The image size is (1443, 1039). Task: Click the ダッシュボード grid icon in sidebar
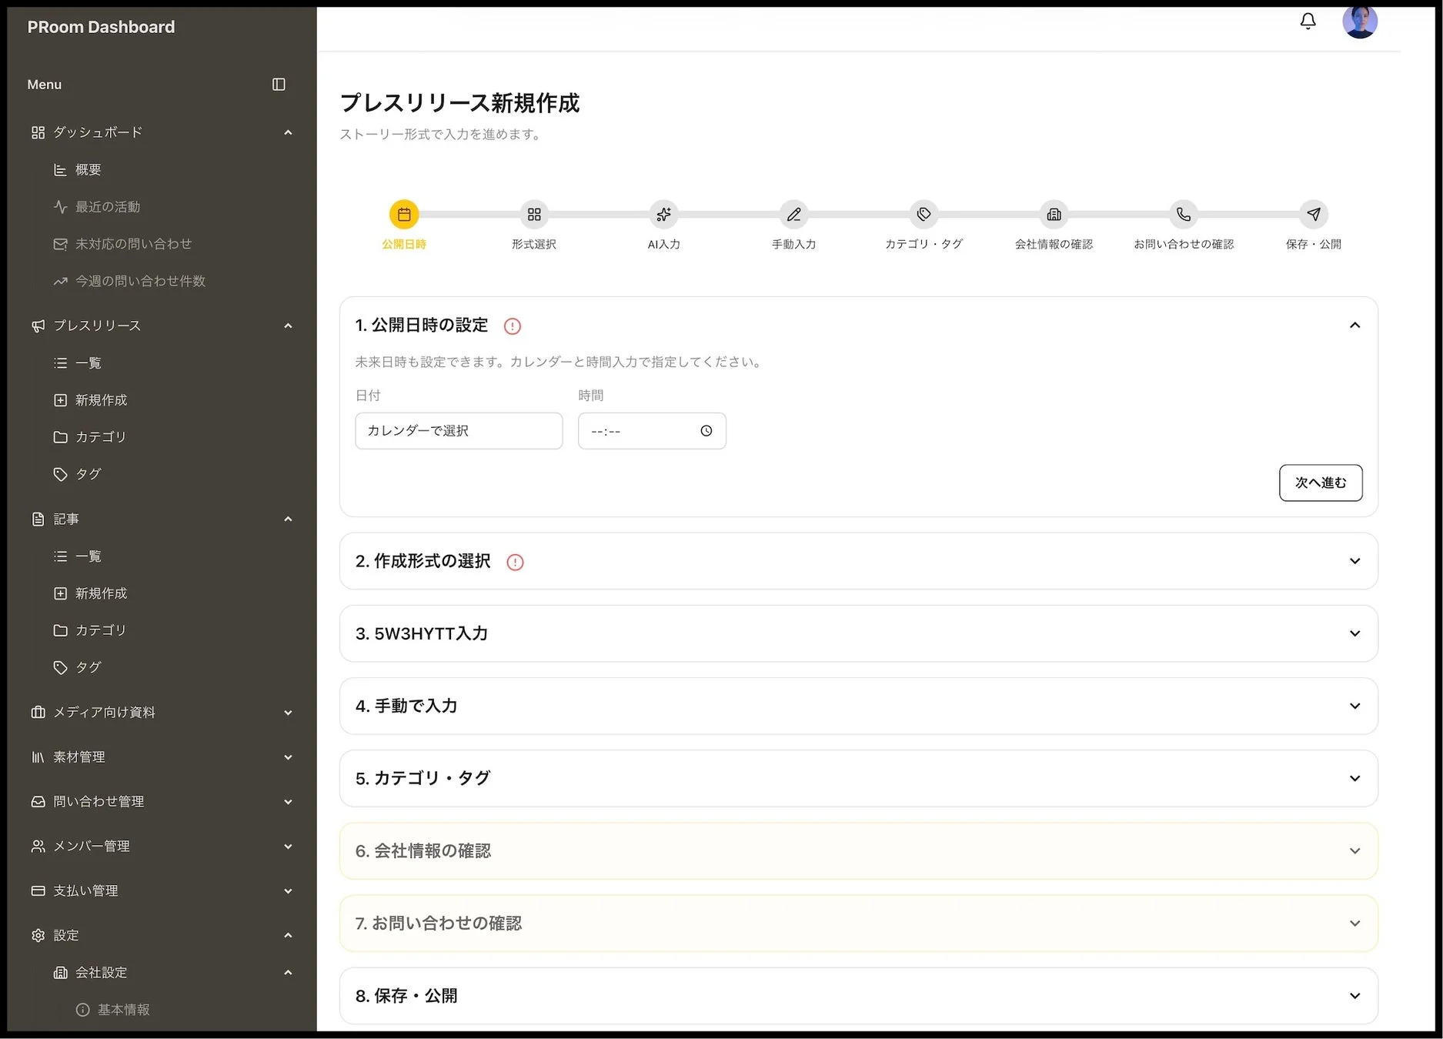click(x=38, y=132)
